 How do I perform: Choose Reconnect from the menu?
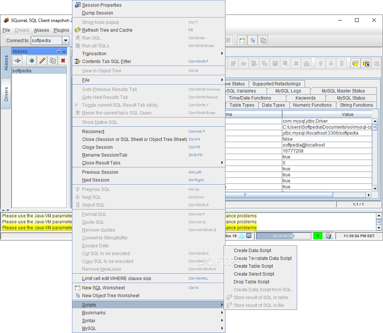[149, 132]
